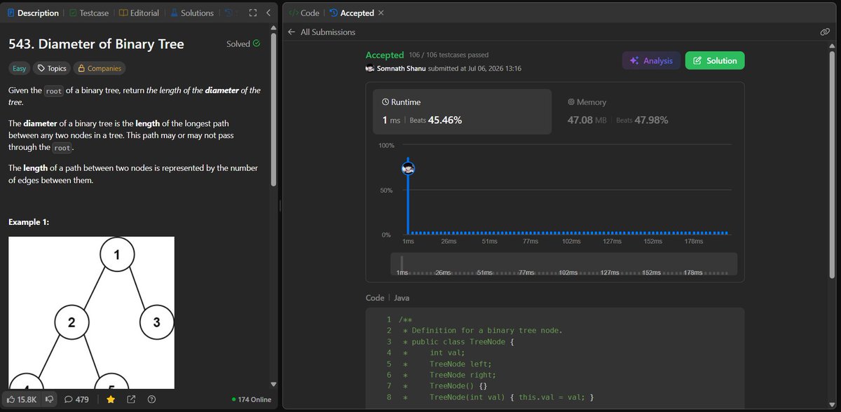Click the Easy difficulty tag
This screenshot has height=412, width=841.
point(20,68)
